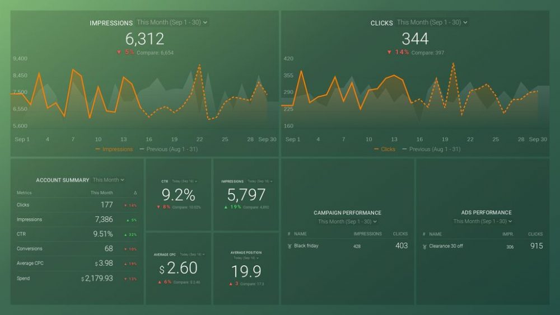
Task: Click the delta triangle header in Account Summary
Action: (136, 192)
